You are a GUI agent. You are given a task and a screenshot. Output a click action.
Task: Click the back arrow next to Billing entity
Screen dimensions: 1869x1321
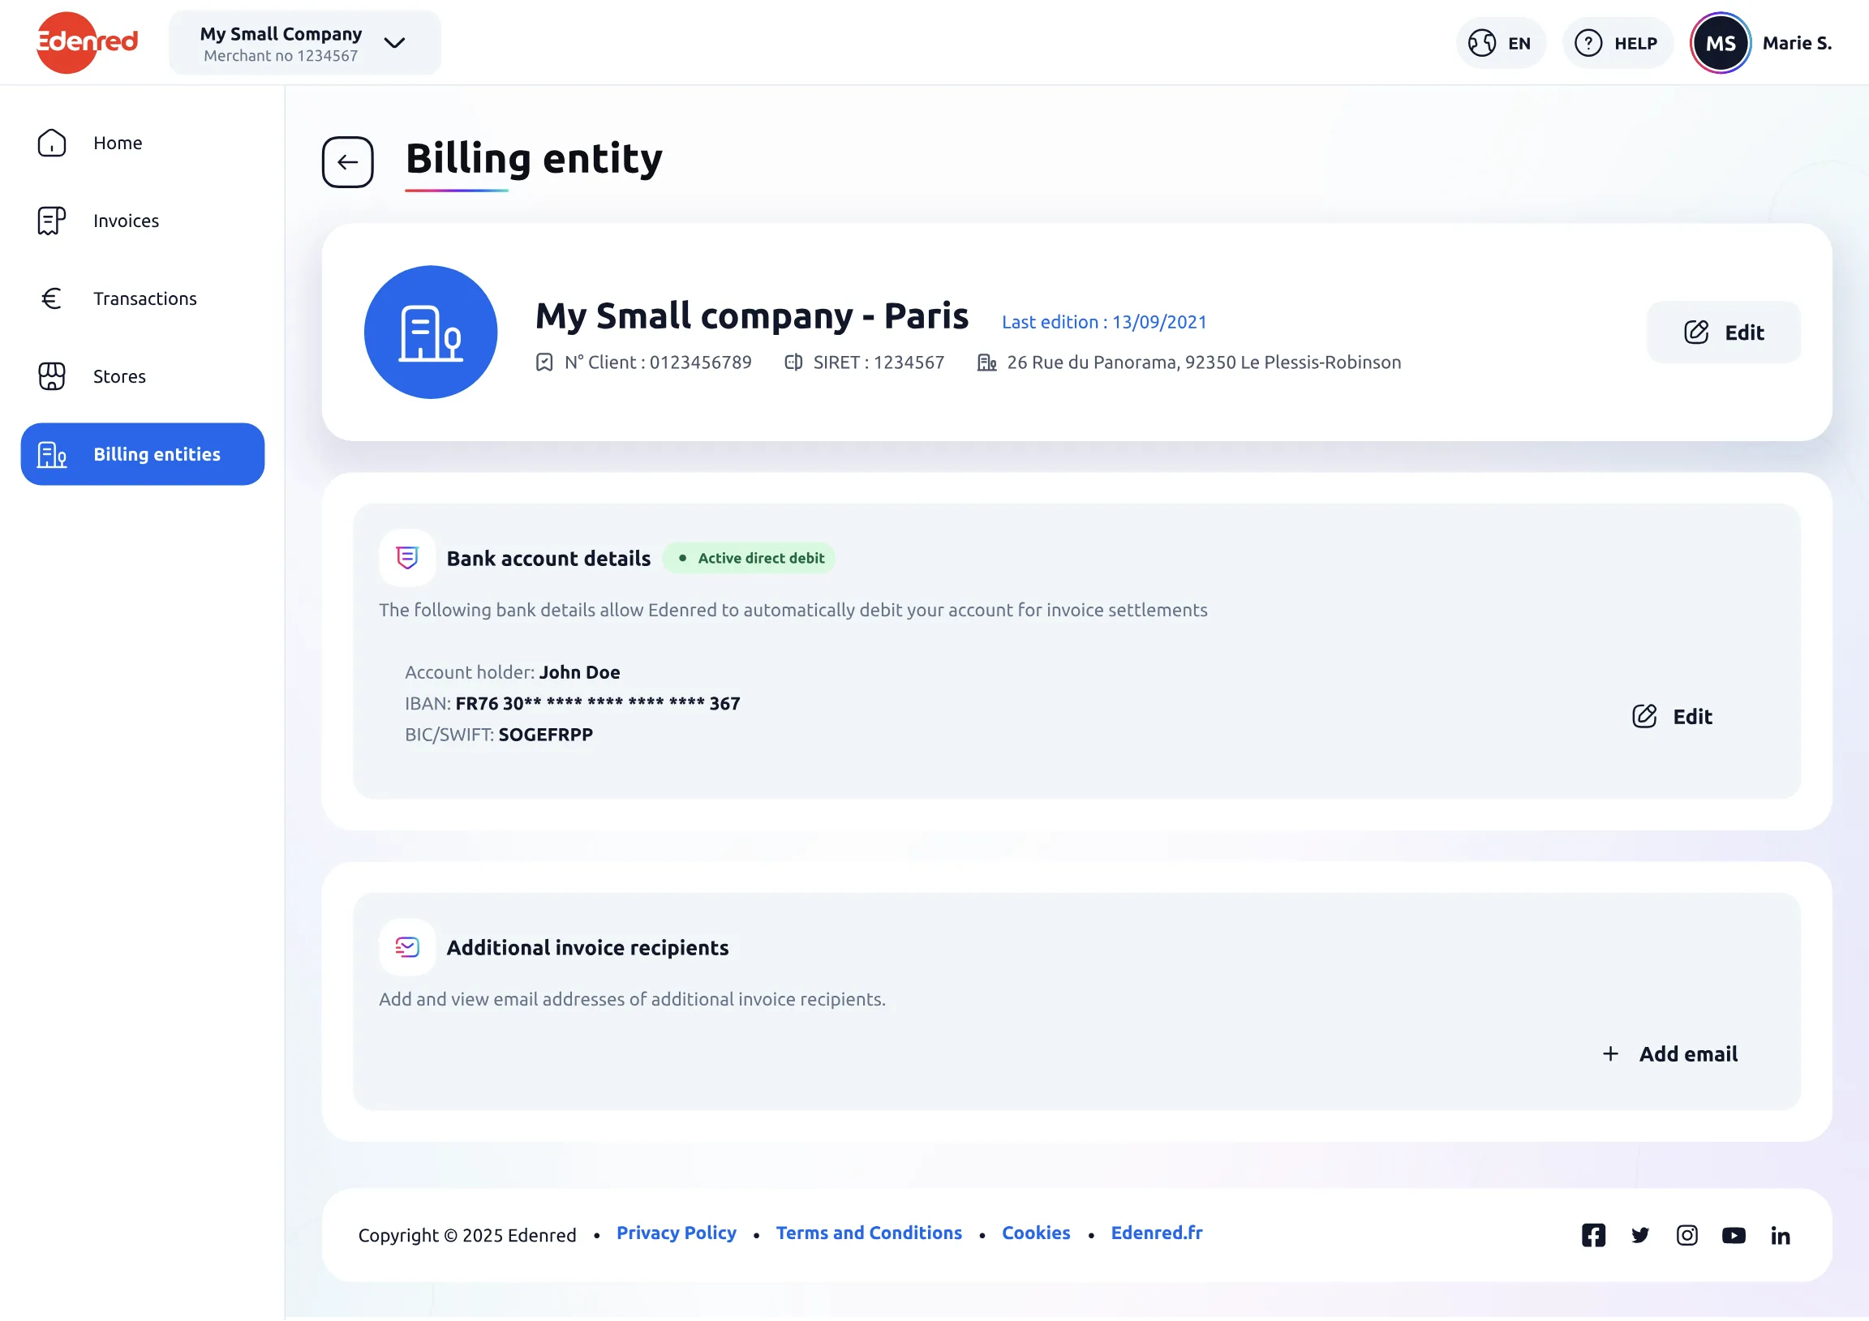pyautogui.click(x=347, y=162)
